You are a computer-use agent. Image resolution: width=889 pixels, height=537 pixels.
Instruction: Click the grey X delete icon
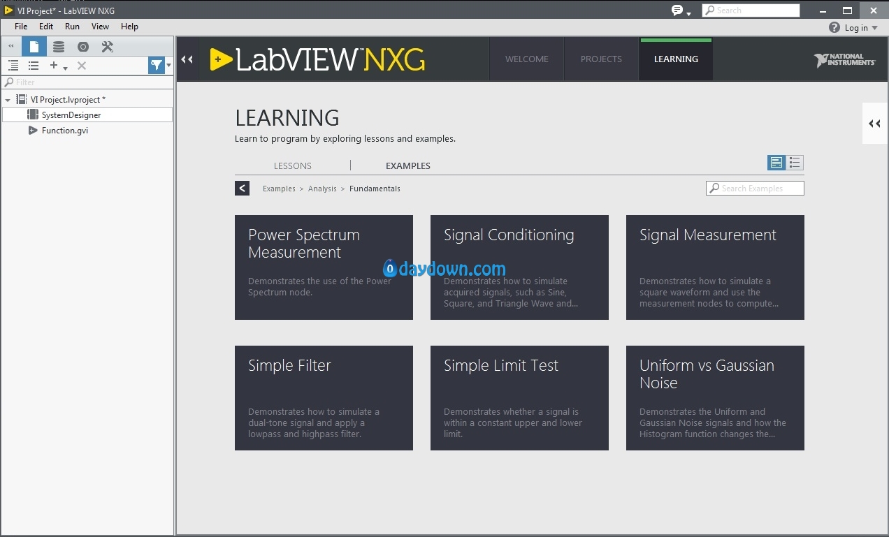point(82,66)
